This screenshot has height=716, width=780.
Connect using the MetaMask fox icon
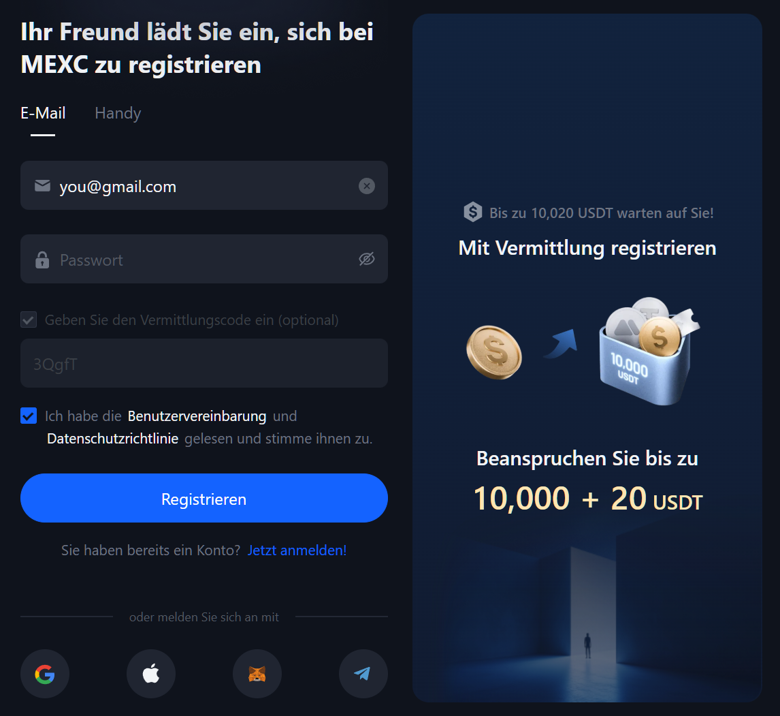point(257,674)
